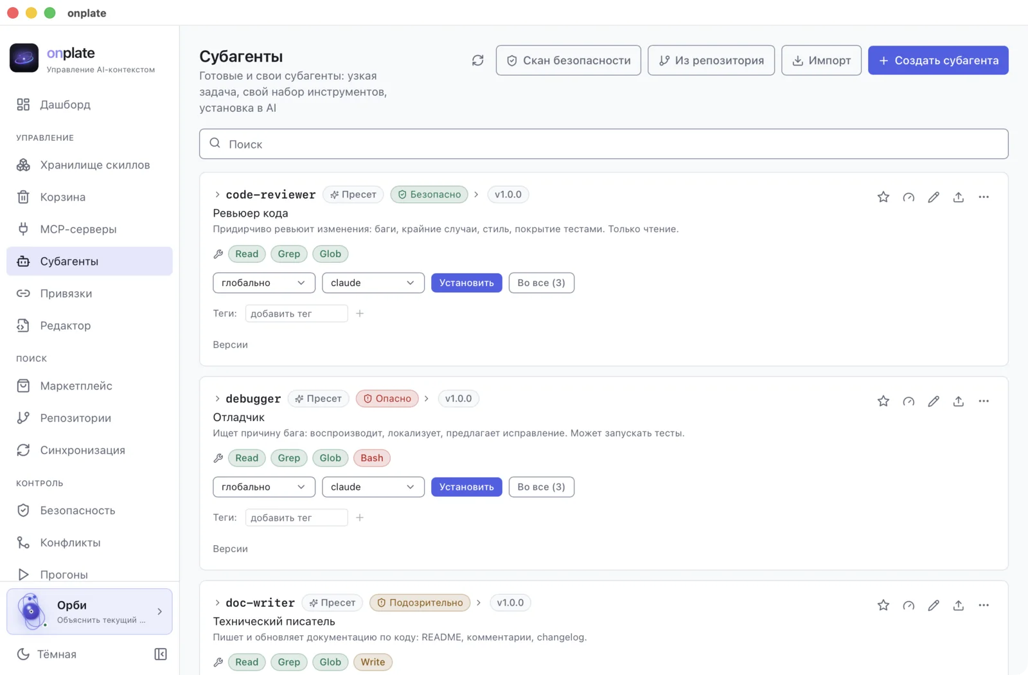Click the добавить тег field for code-reviewer
Screen dimensions: 1028x675
tap(297, 314)
